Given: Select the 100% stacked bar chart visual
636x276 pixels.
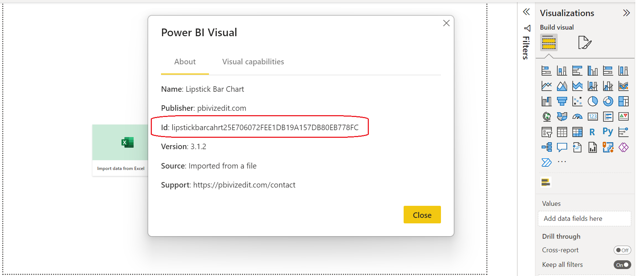Looking at the screenshot, I should click(608, 71).
